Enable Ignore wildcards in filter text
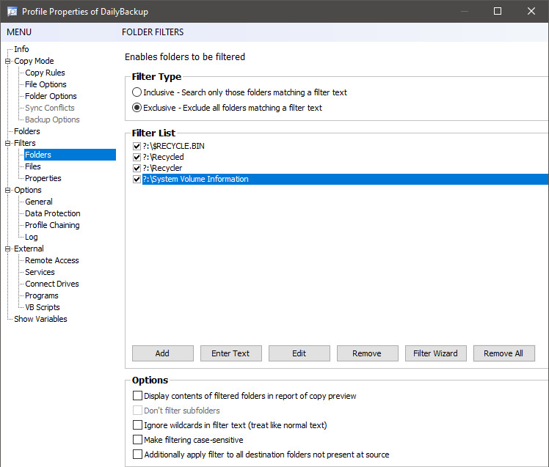 click(x=137, y=425)
